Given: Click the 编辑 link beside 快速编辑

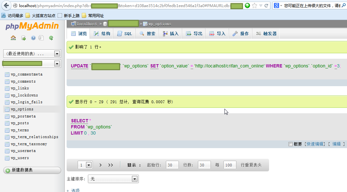Looking at the screenshot, I should pos(337,144).
